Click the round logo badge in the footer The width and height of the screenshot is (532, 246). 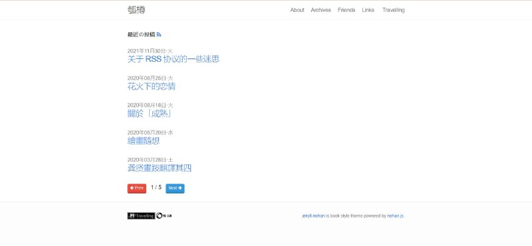coord(164,216)
